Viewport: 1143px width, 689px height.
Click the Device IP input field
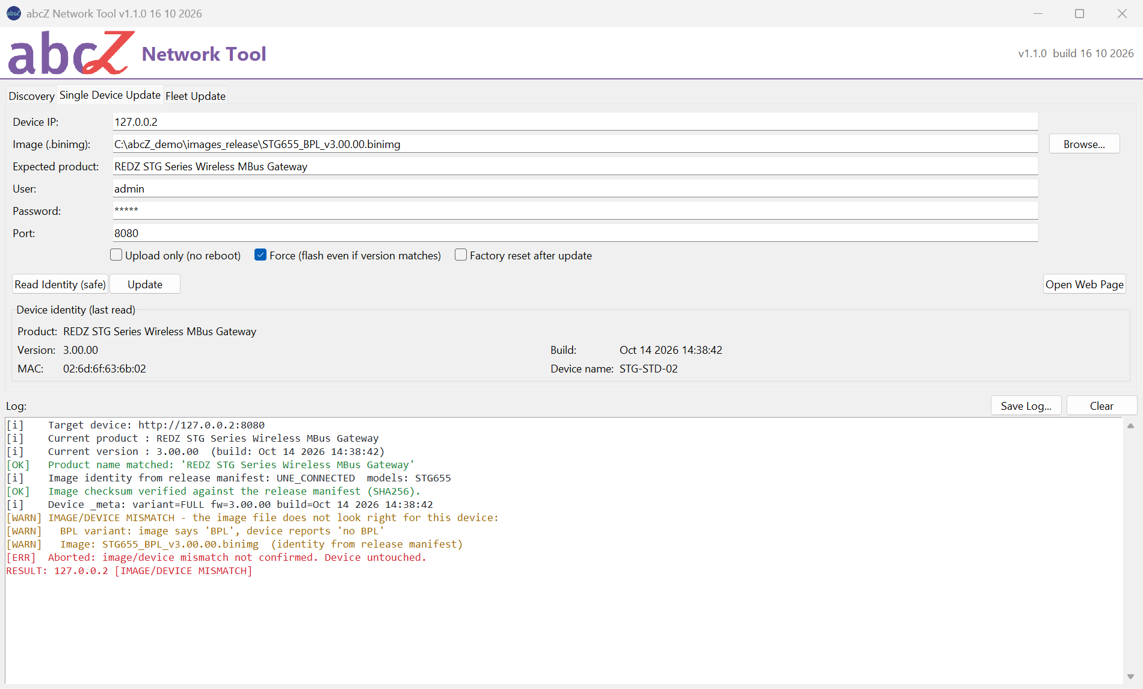point(575,122)
